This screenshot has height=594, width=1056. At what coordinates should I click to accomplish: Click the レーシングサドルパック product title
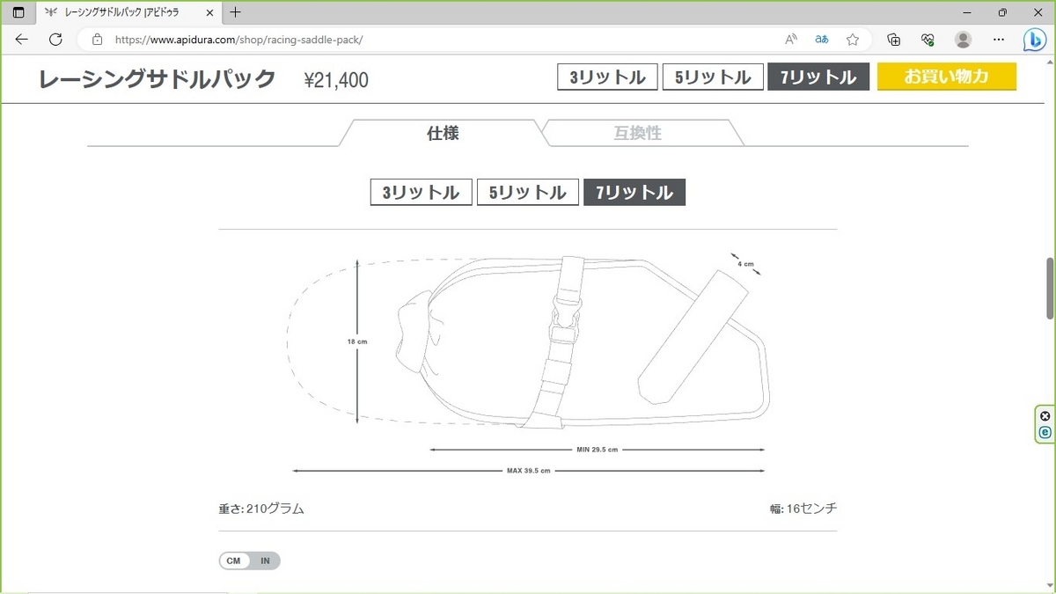(158, 79)
